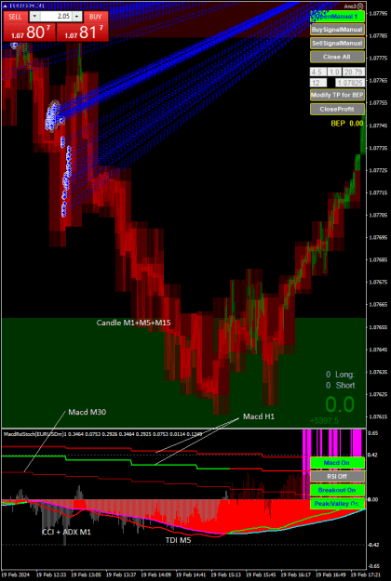391x581 pixels.
Task: Toggle the RSI Off switch
Action: point(337,477)
